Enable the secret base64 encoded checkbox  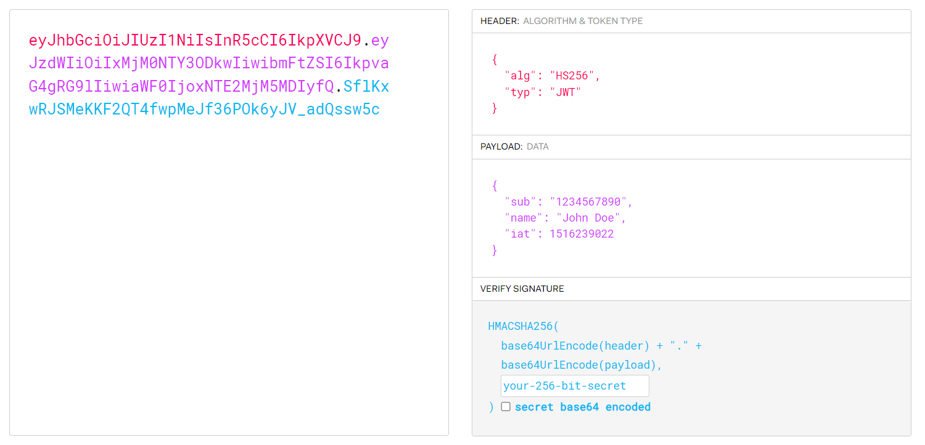pyautogui.click(x=506, y=406)
